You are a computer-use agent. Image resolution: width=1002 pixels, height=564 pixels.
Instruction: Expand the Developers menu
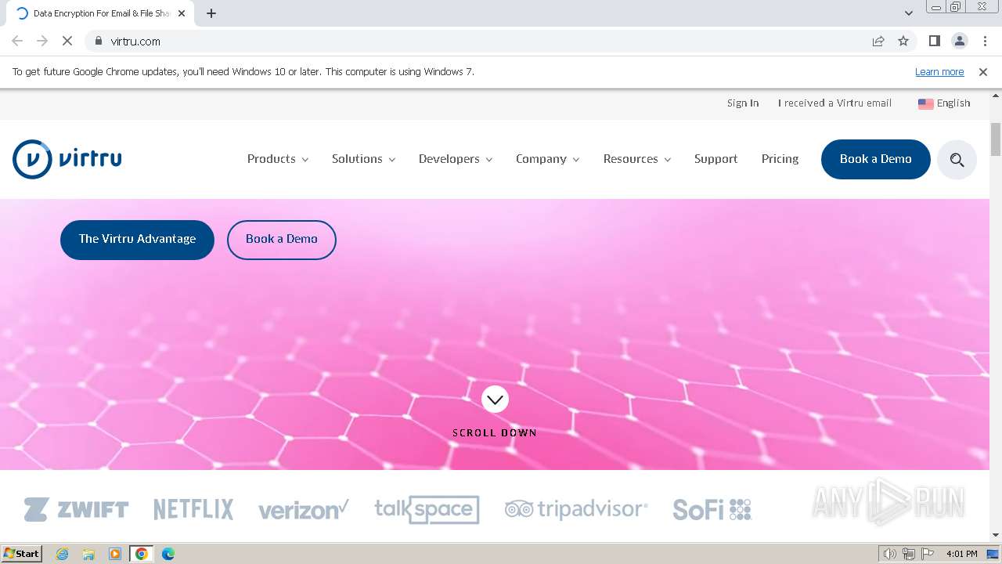pos(456,159)
